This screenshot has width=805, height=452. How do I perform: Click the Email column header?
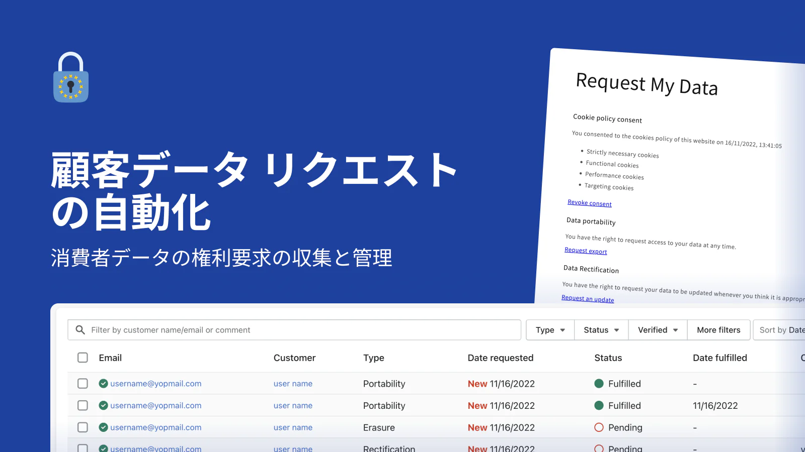click(110, 358)
